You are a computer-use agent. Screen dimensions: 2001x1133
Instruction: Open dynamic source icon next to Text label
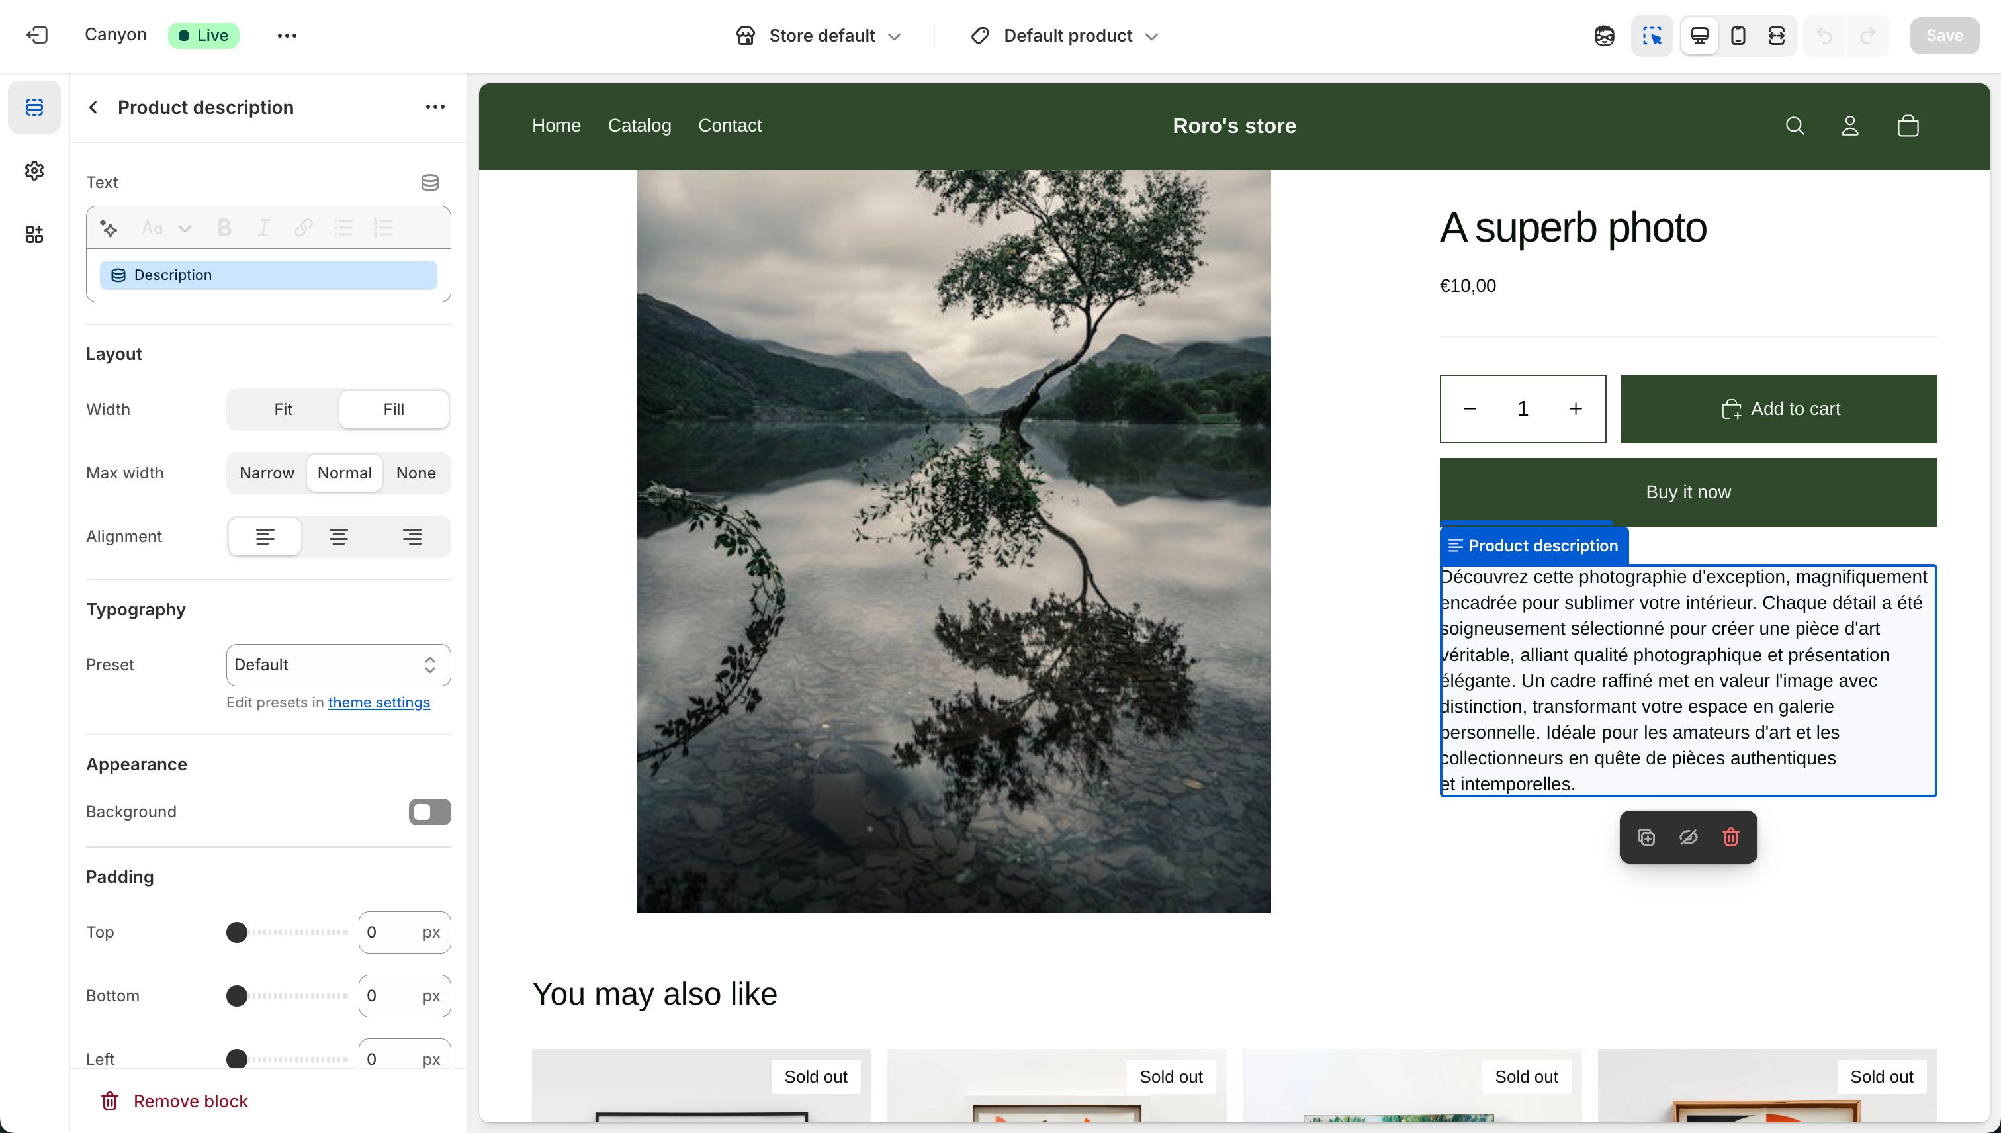[x=429, y=182]
